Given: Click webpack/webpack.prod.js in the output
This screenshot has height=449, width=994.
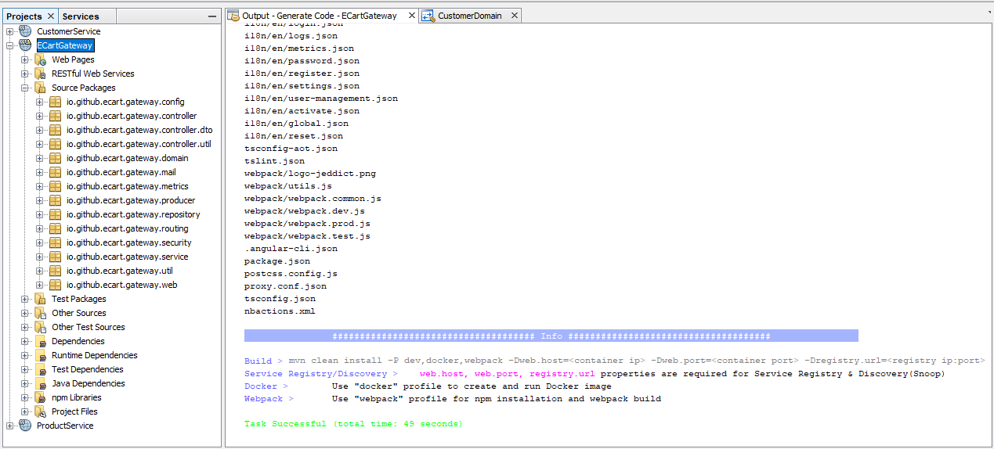Looking at the screenshot, I should (x=307, y=224).
